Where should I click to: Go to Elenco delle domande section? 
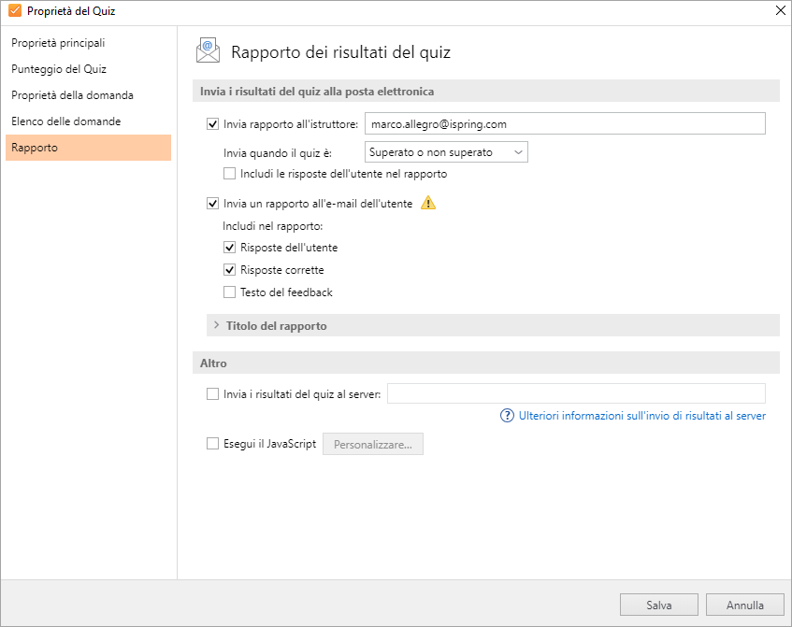65,121
